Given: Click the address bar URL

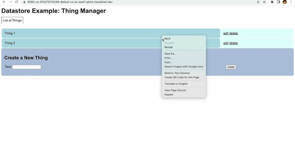Looking at the screenshot, I should pos(70,2).
